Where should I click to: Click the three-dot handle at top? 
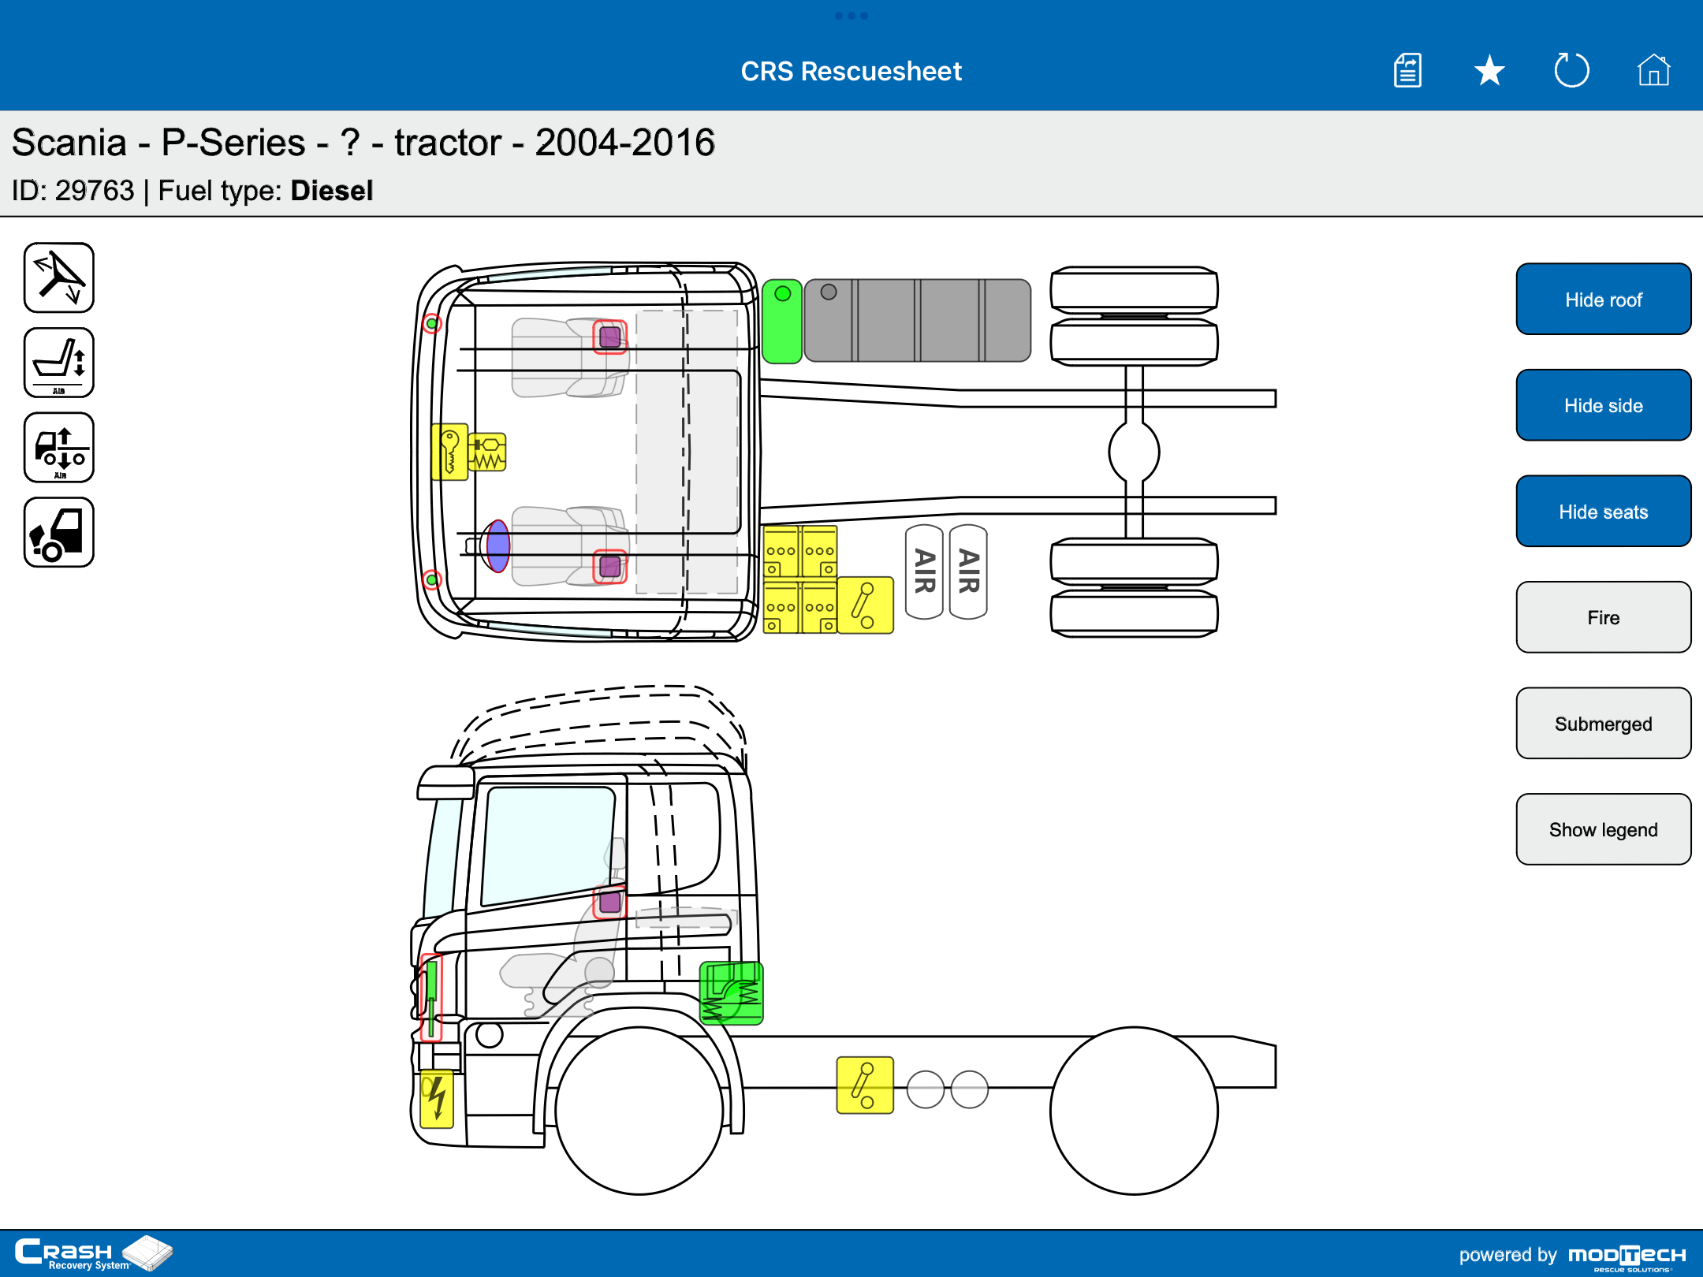(x=851, y=16)
